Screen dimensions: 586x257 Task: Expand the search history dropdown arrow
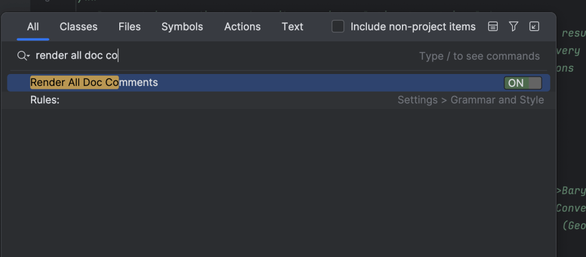point(28,57)
